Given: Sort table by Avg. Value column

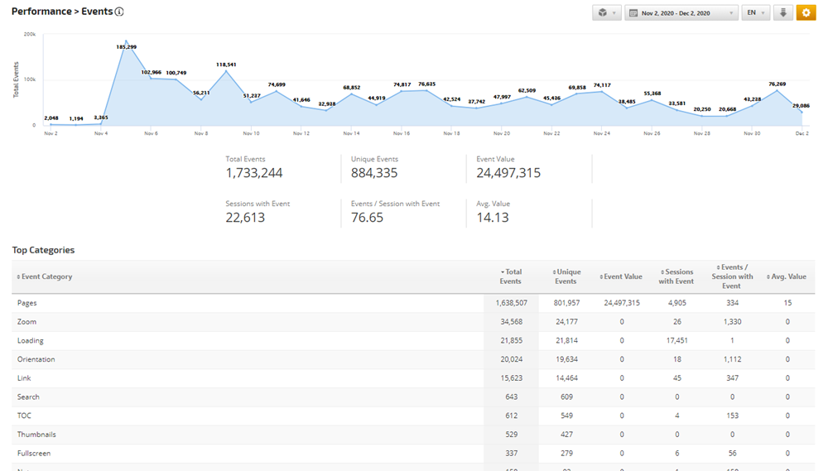Looking at the screenshot, I should coord(787,276).
